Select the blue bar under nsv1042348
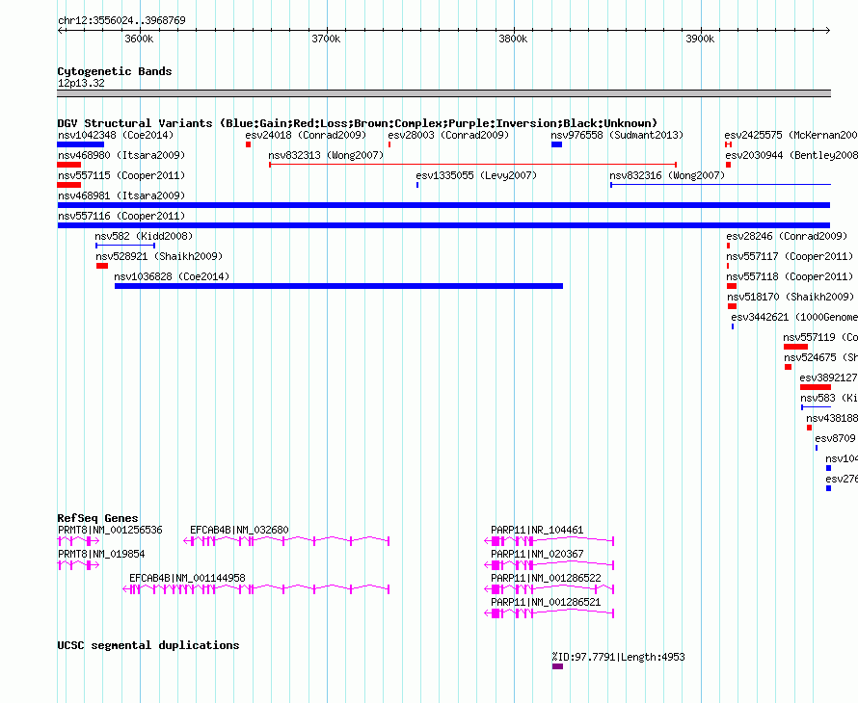The image size is (858, 703). coord(80,144)
